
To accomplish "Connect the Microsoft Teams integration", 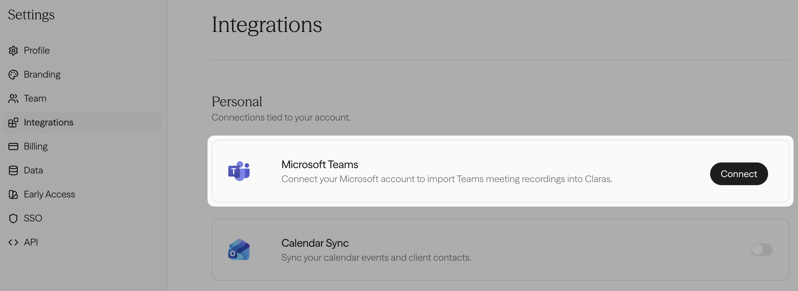I will click(739, 174).
